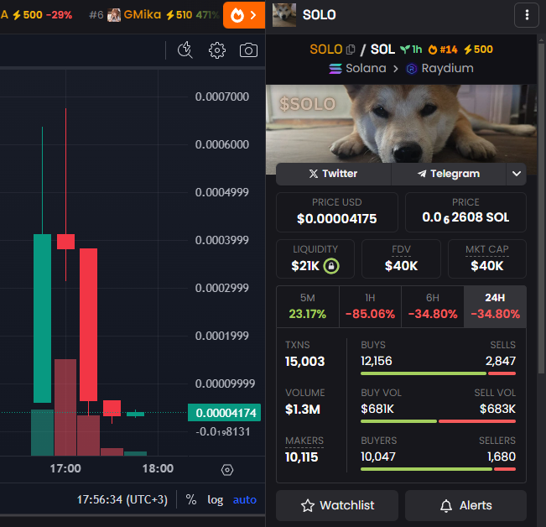546x527 pixels.
Task: Select the 6H timeframe tab
Action: tap(433, 306)
